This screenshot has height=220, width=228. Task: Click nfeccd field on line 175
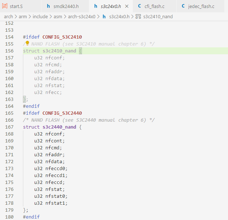[x=54, y=182]
